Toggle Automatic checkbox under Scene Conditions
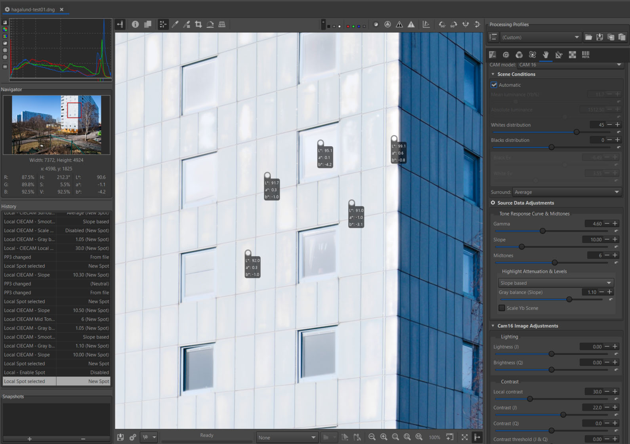The image size is (630, 444). [494, 85]
